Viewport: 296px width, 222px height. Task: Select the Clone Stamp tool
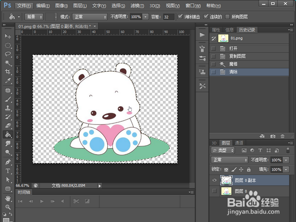(x=8, y=108)
